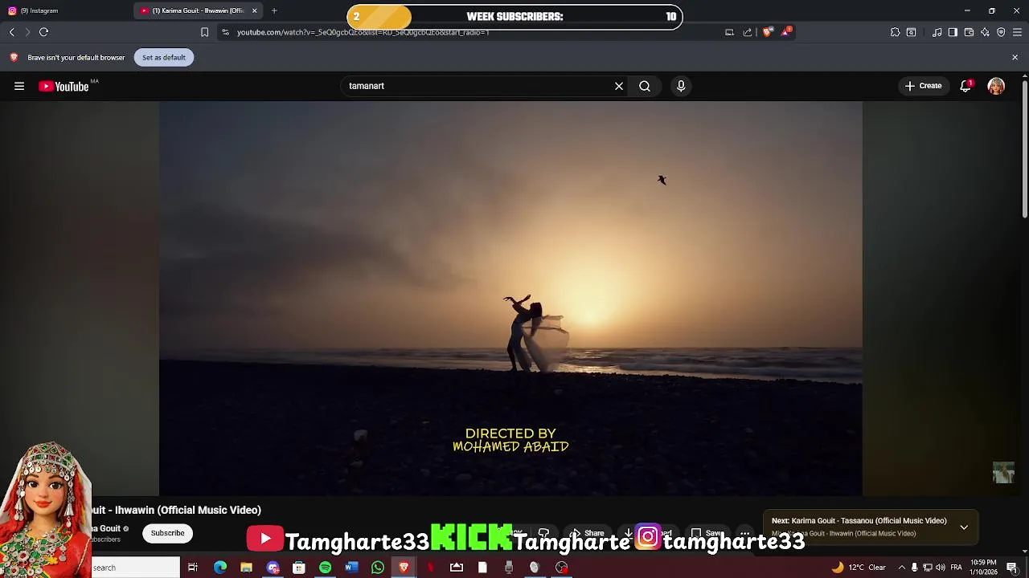
Task: Share the video
Action: pyautogui.click(x=588, y=533)
